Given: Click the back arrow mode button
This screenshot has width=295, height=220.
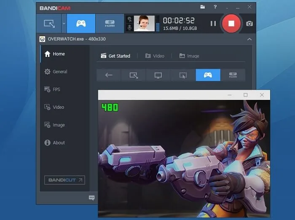Looking at the screenshot, I should tap(109, 75).
